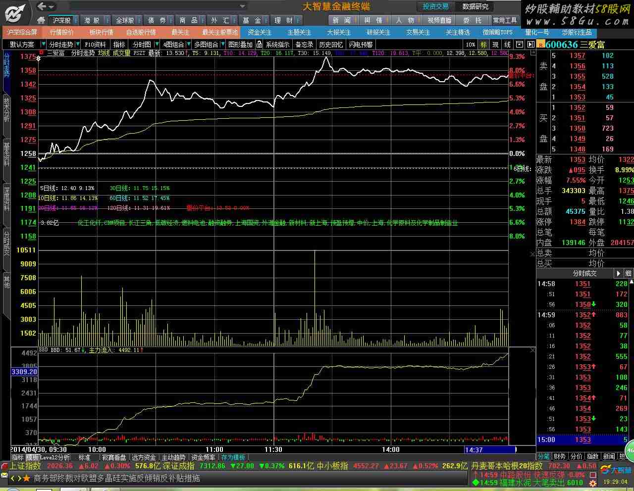Open the 分时图 dropdown arrow

pos(157,45)
